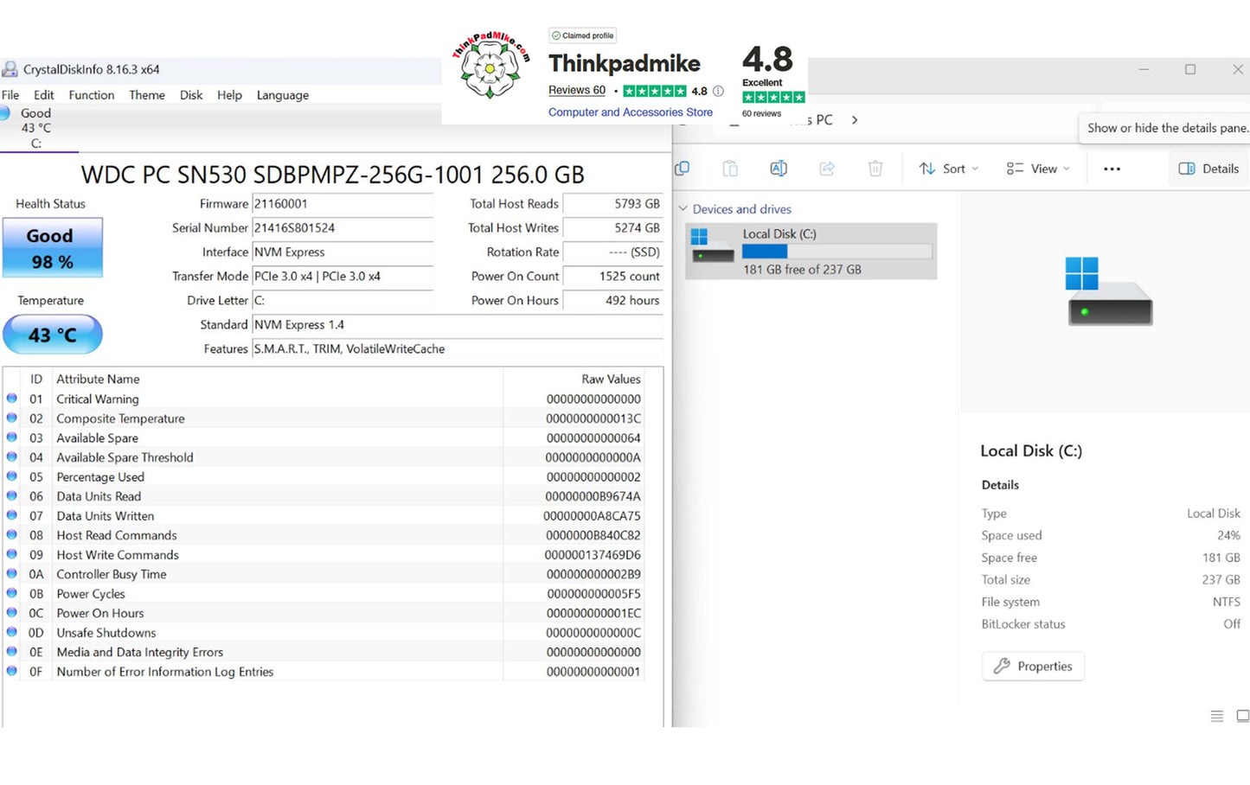The image size is (1250, 785).
Task: Open the Computer and Accessories Store link
Action: point(631,112)
